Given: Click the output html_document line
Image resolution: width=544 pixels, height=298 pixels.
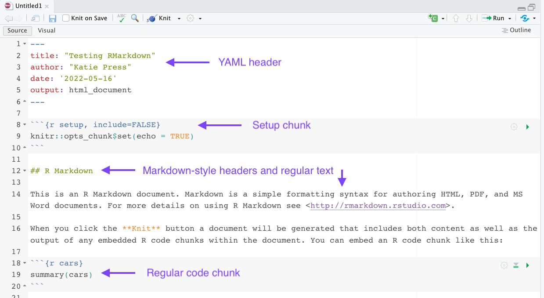Looking at the screenshot, I should point(81,90).
